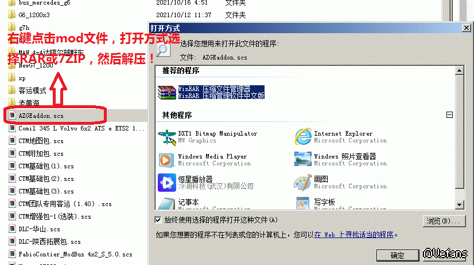Screen dimensions: 474x265
Task: Click the AZGEaddon.scs file icon
Action: pyautogui.click(x=12, y=116)
